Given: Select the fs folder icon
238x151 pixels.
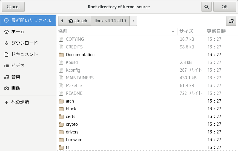Looking at the screenshot, I should click(61, 147).
